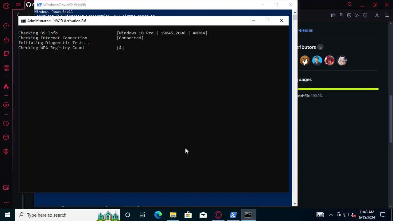Open the first contributor avatar with brown hair

[x=305, y=60]
